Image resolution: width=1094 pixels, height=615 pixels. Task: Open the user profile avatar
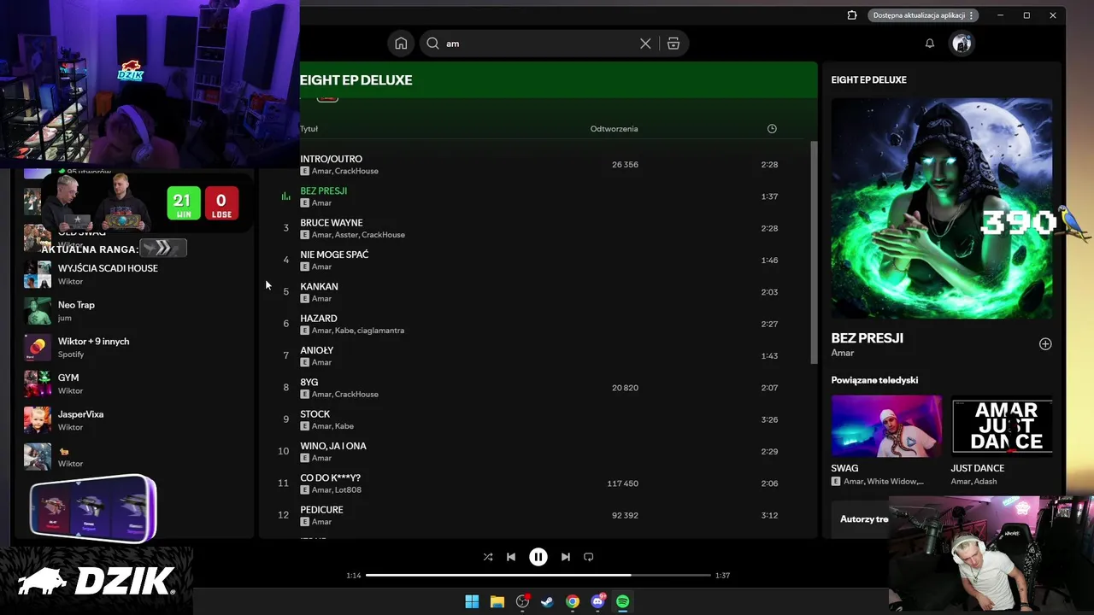(962, 44)
